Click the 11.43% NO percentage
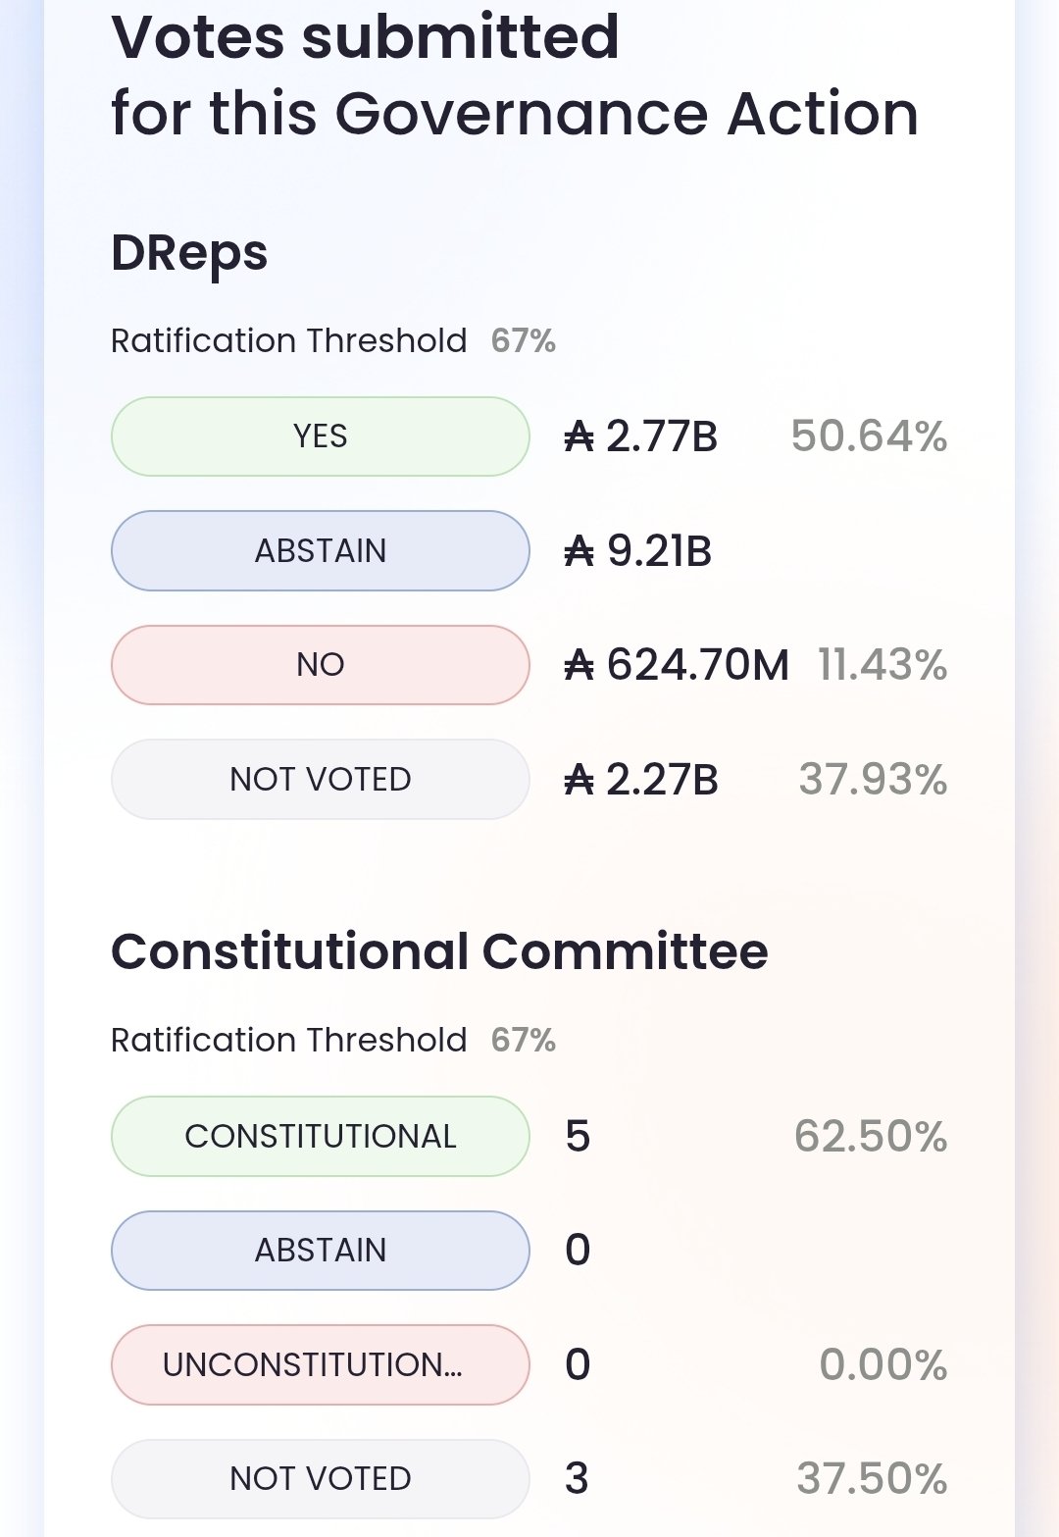Screen dimensions: 1059x1537 coord(882,665)
